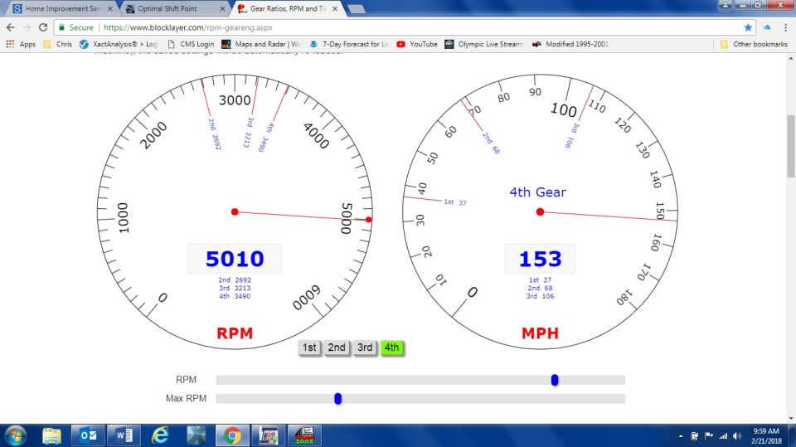Click the 153 MPH readout
Screen dimensions: 796x447
540,259
